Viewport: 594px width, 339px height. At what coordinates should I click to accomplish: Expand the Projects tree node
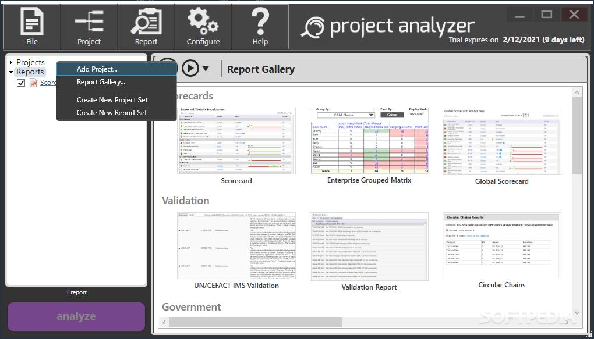pos(12,62)
